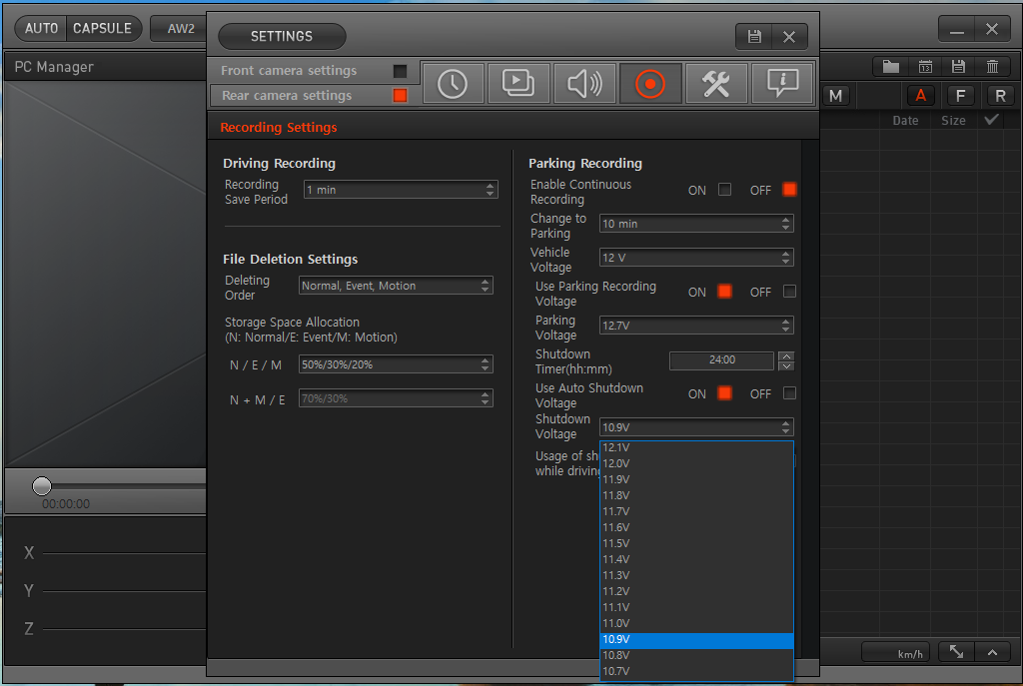Select Rear camera settings checkbox
The height and width of the screenshot is (686, 1023).
pos(400,95)
